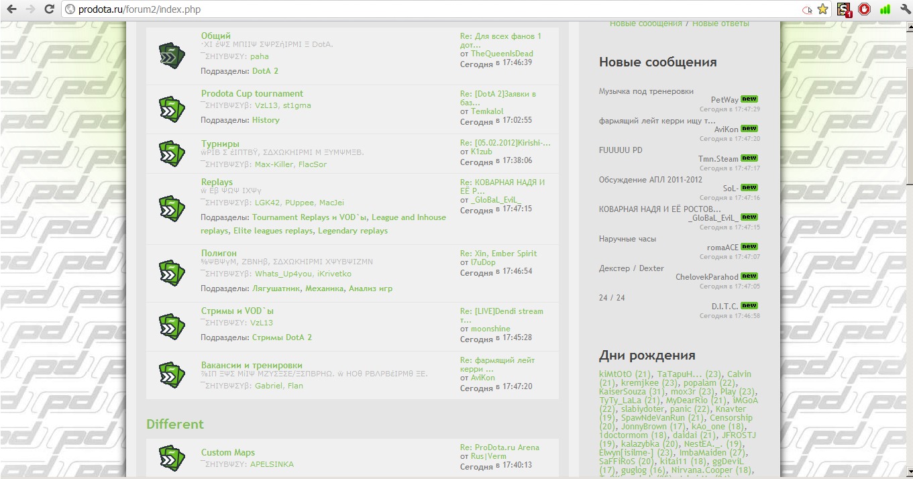
Task: Open the Музычка под тренировки new message
Action: pyautogui.click(x=646, y=91)
